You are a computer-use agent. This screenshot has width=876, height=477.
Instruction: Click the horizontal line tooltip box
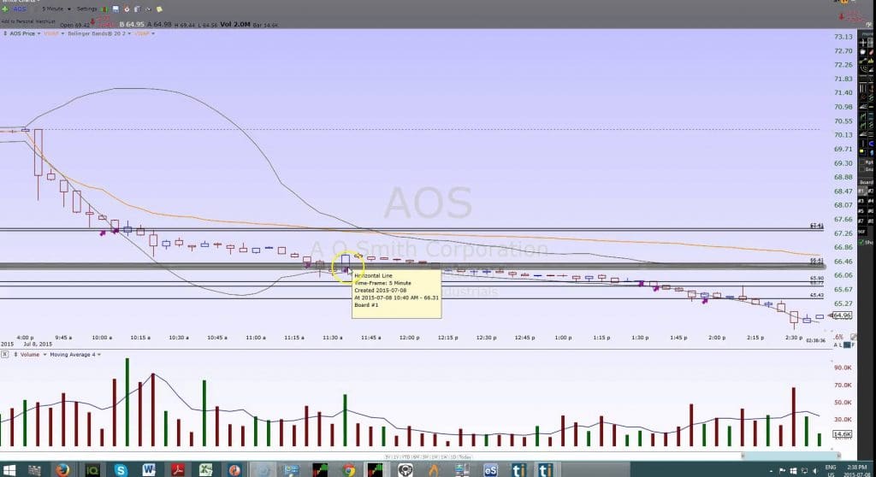click(397, 294)
